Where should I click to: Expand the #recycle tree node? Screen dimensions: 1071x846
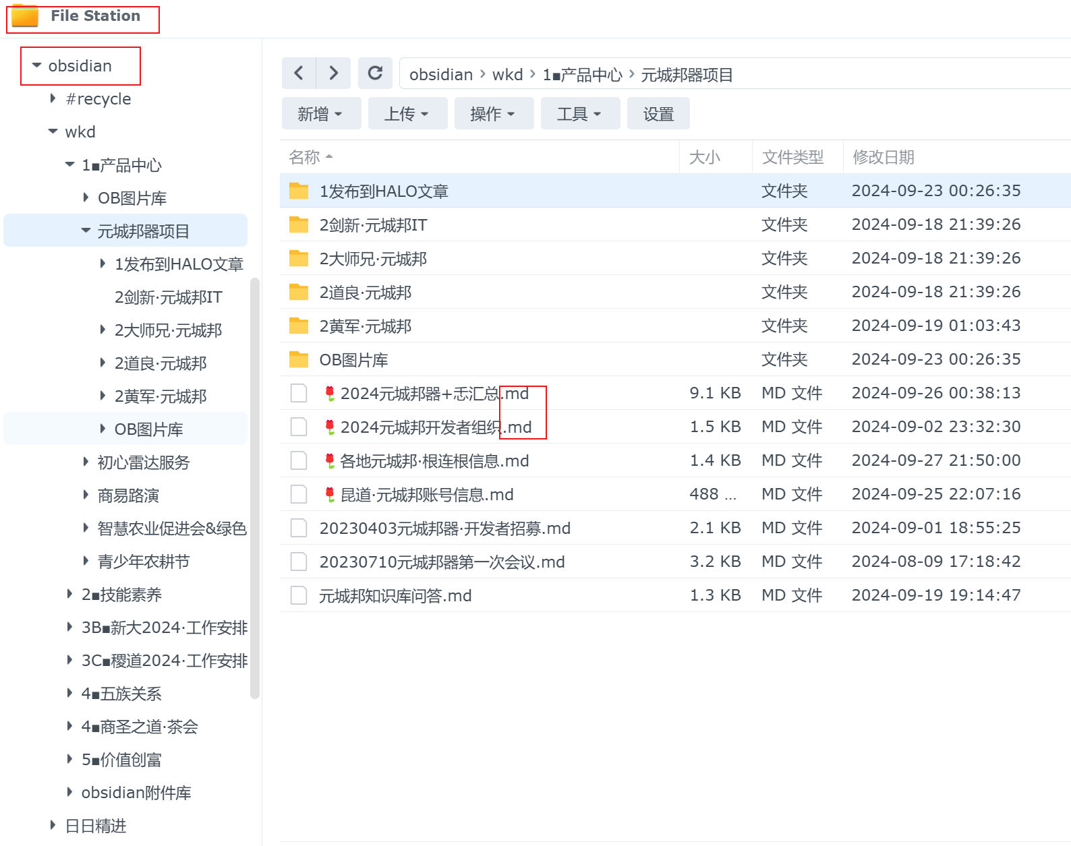coord(53,98)
